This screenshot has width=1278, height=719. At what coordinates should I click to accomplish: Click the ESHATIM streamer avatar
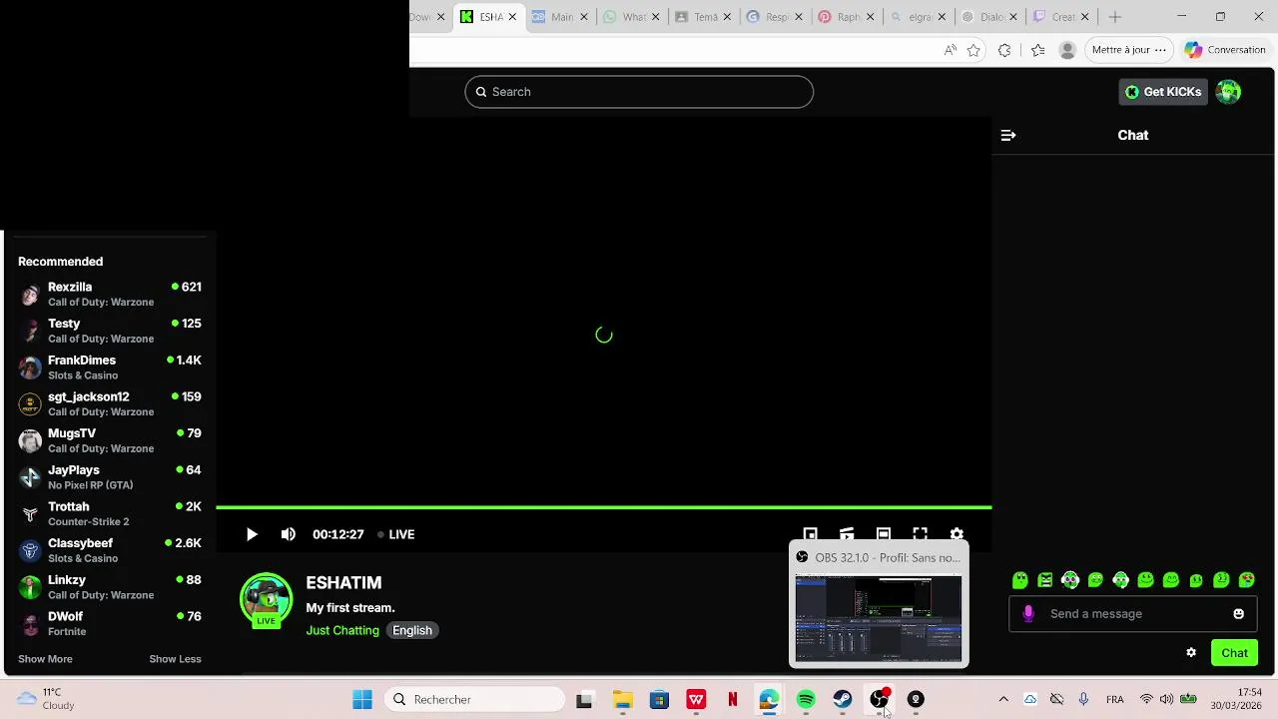(x=266, y=600)
